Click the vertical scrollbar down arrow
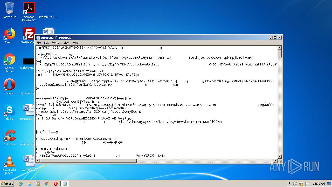 (280, 156)
